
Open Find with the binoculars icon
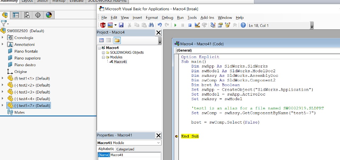pyautogui.click(x=151, y=25)
